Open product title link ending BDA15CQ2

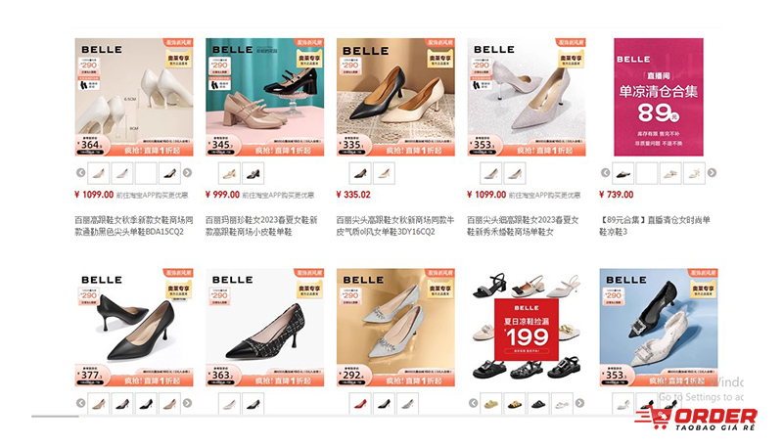[x=134, y=226]
